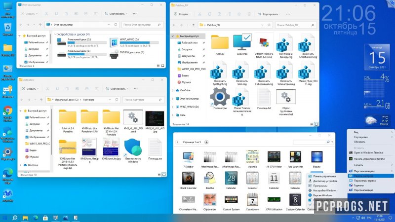This screenshot has width=395, height=222.
Task: Open Вид submenu in context menu
Action: point(370,132)
